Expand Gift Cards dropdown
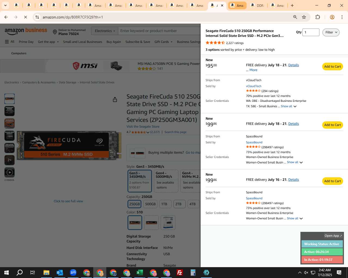This screenshot has width=348, height=278. [x=163, y=42]
